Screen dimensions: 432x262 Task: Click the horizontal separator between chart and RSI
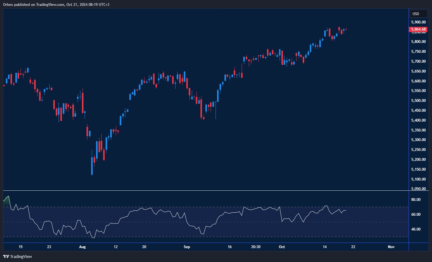(x=206, y=191)
